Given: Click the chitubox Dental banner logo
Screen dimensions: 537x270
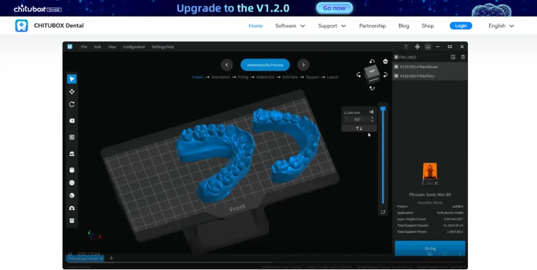Looking at the screenshot, I should point(37,8).
